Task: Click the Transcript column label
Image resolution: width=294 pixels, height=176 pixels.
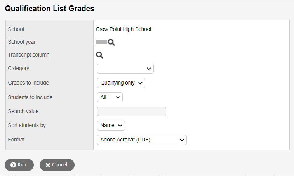Action: pyautogui.click(x=29, y=55)
